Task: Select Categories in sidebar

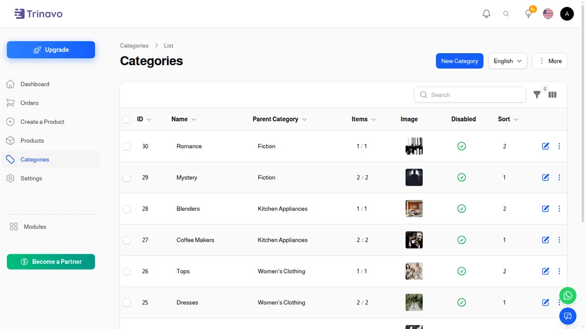Action: [51, 159]
